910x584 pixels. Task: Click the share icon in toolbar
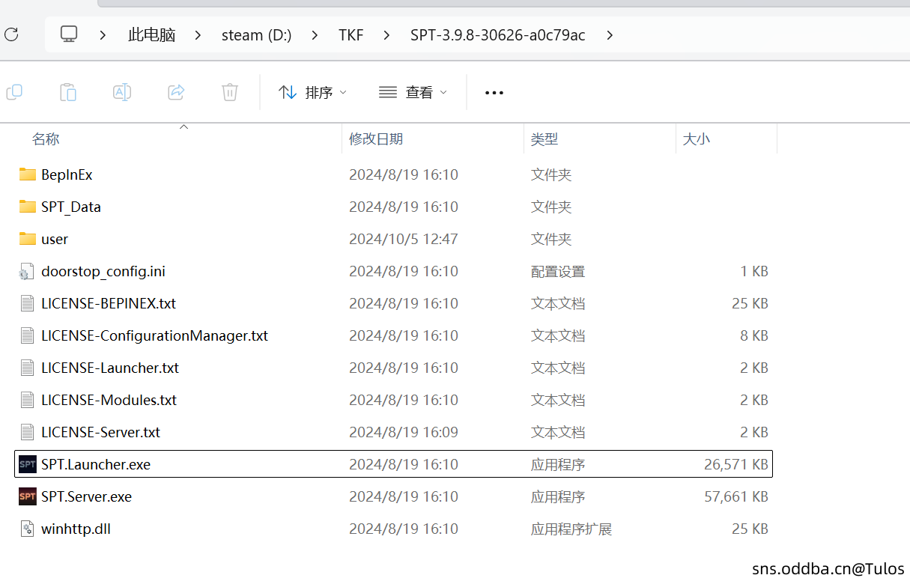176,92
